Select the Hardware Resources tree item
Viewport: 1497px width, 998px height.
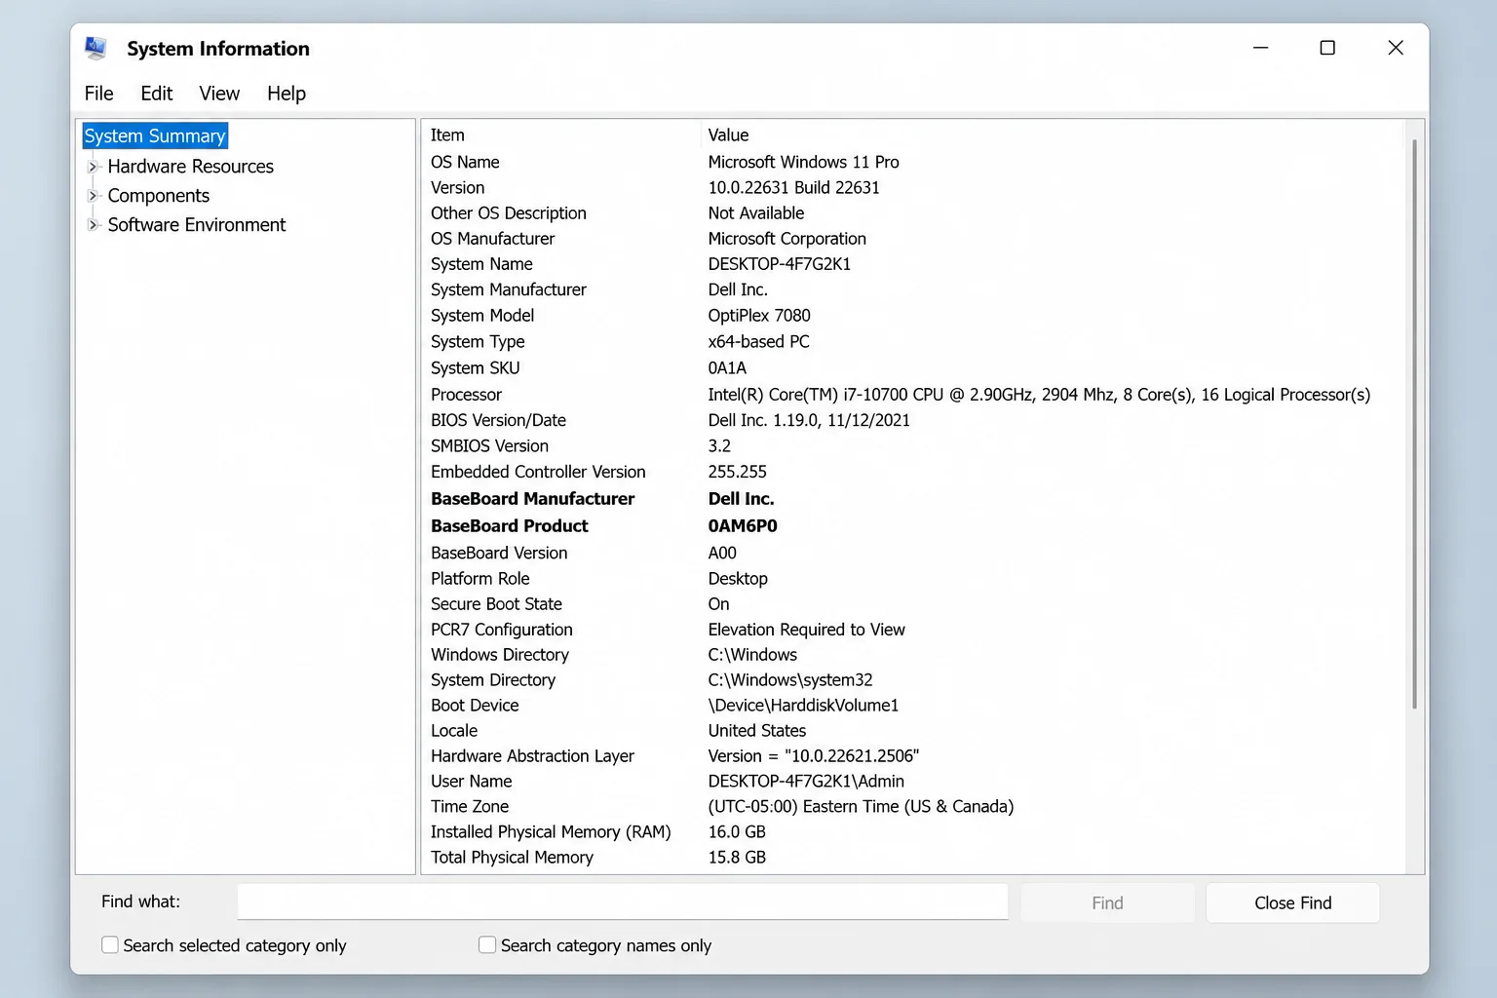pos(191,167)
